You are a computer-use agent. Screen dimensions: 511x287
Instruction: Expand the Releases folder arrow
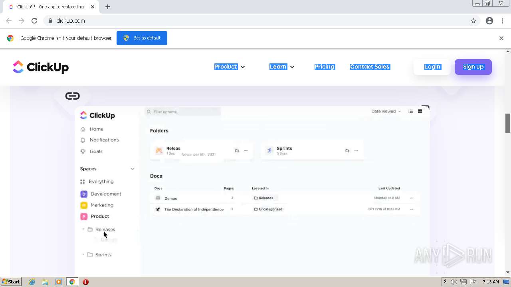coord(83,229)
